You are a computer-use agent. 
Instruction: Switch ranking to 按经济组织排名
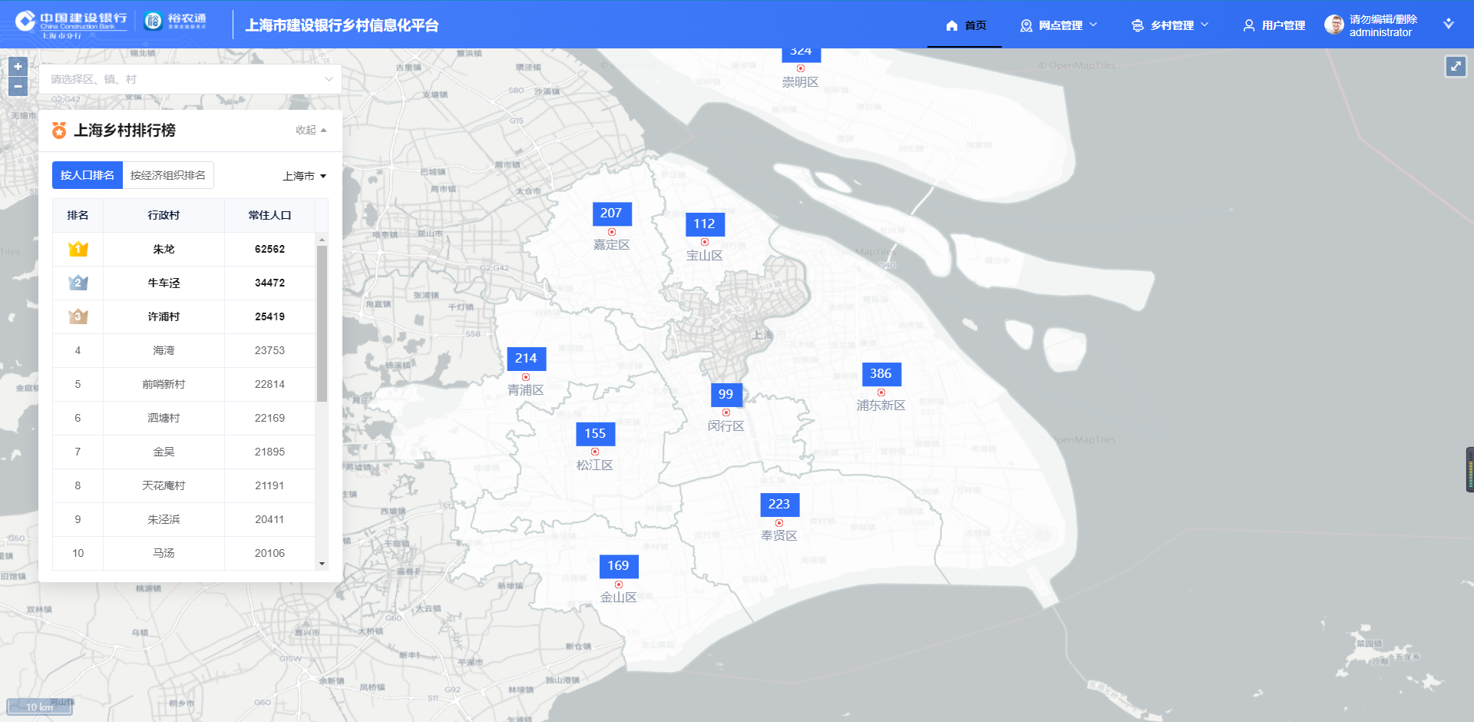click(168, 175)
